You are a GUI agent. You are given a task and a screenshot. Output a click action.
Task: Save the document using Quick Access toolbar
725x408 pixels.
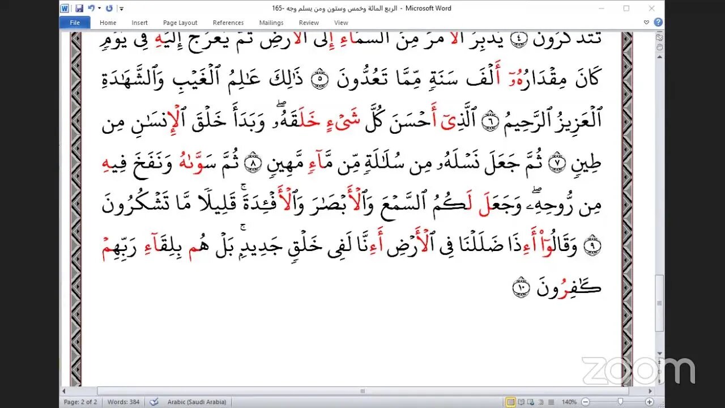[79, 8]
